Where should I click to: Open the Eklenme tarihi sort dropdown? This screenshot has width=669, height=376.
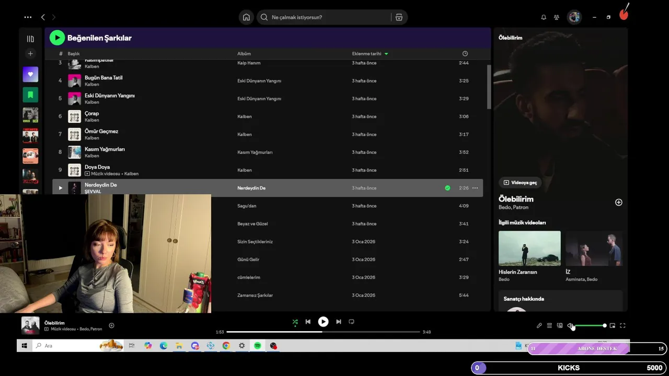[x=370, y=54]
